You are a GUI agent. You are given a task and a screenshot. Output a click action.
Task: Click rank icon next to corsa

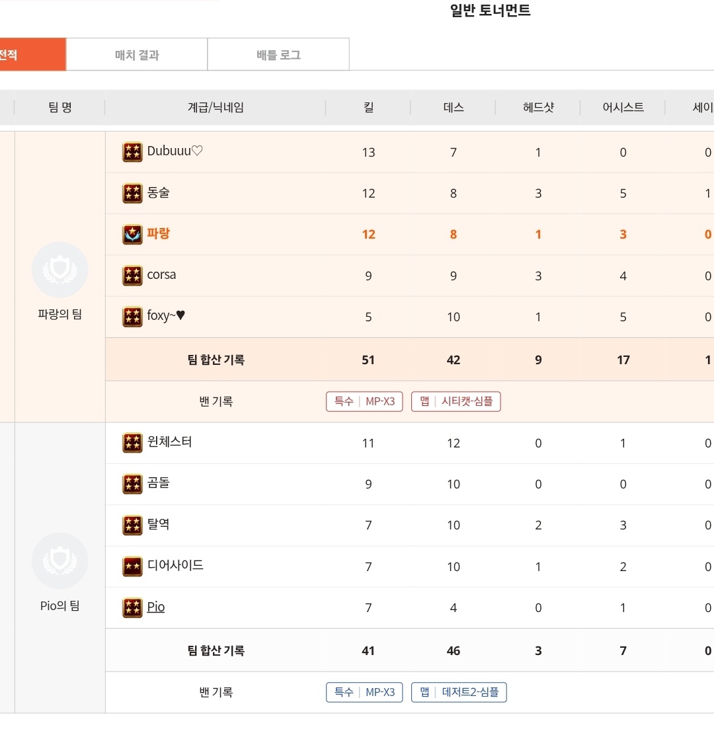[132, 276]
